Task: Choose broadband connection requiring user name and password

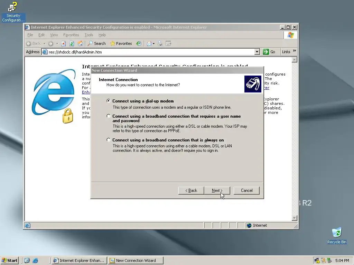Action: pos(109,116)
